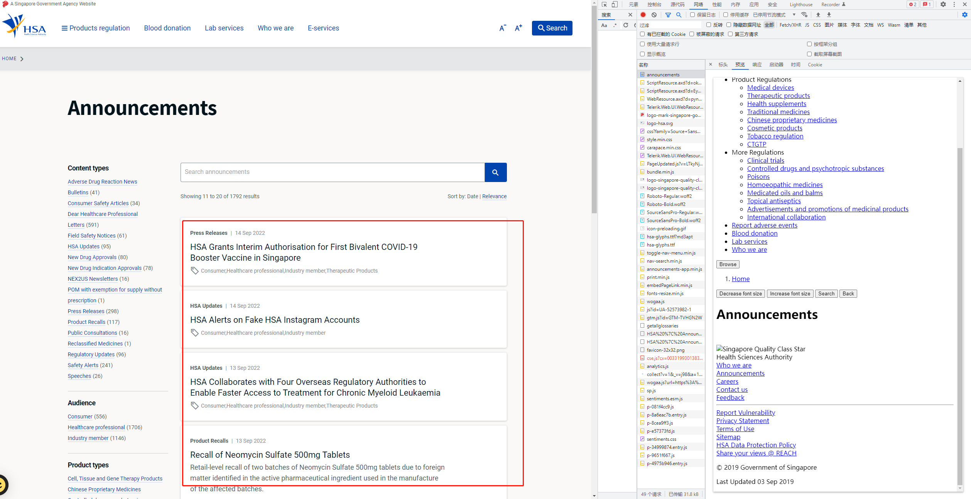Click the network conditions wifi icon

click(x=804, y=15)
